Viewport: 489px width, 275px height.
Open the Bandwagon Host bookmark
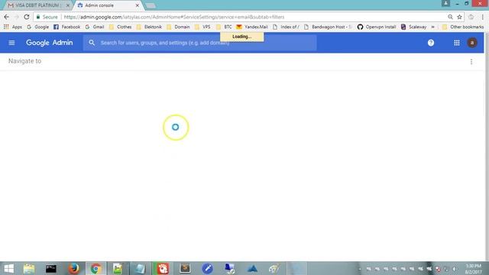click(x=328, y=27)
